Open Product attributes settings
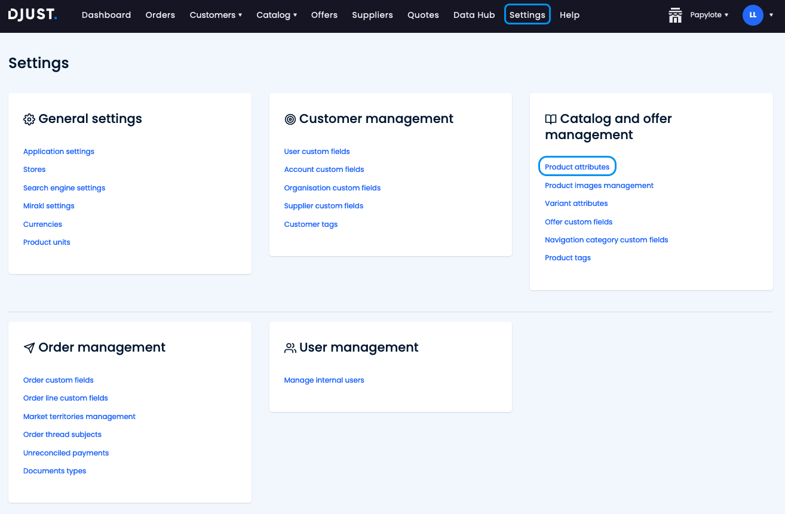 pos(577,166)
